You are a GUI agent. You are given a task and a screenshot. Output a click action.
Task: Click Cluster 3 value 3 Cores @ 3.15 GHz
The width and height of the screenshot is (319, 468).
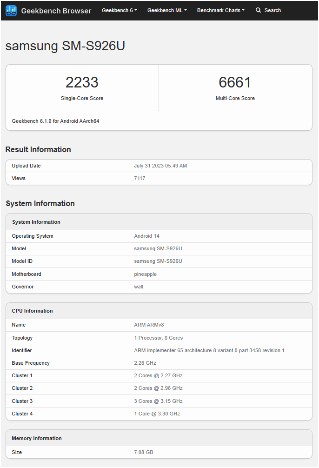point(158,401)
